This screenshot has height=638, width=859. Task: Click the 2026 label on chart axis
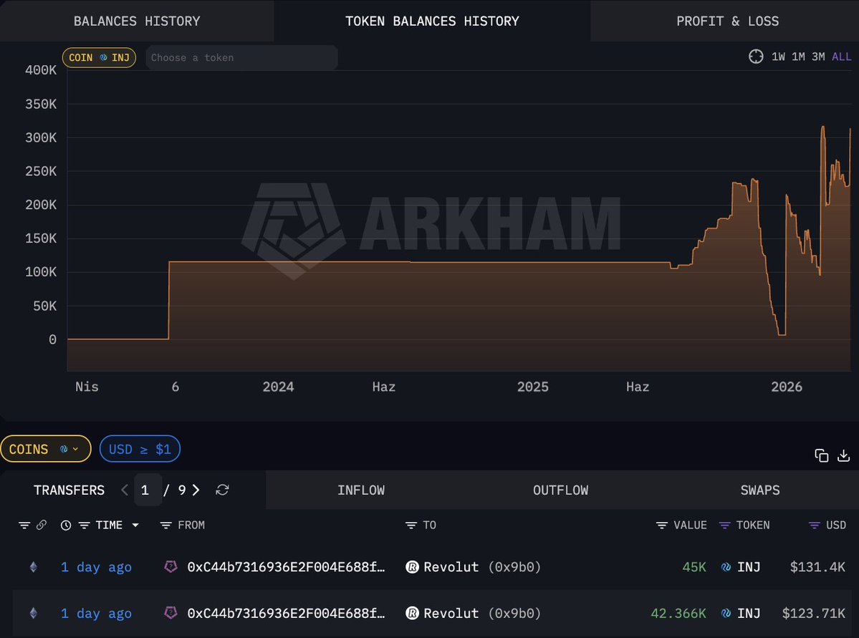coord(786,387)
